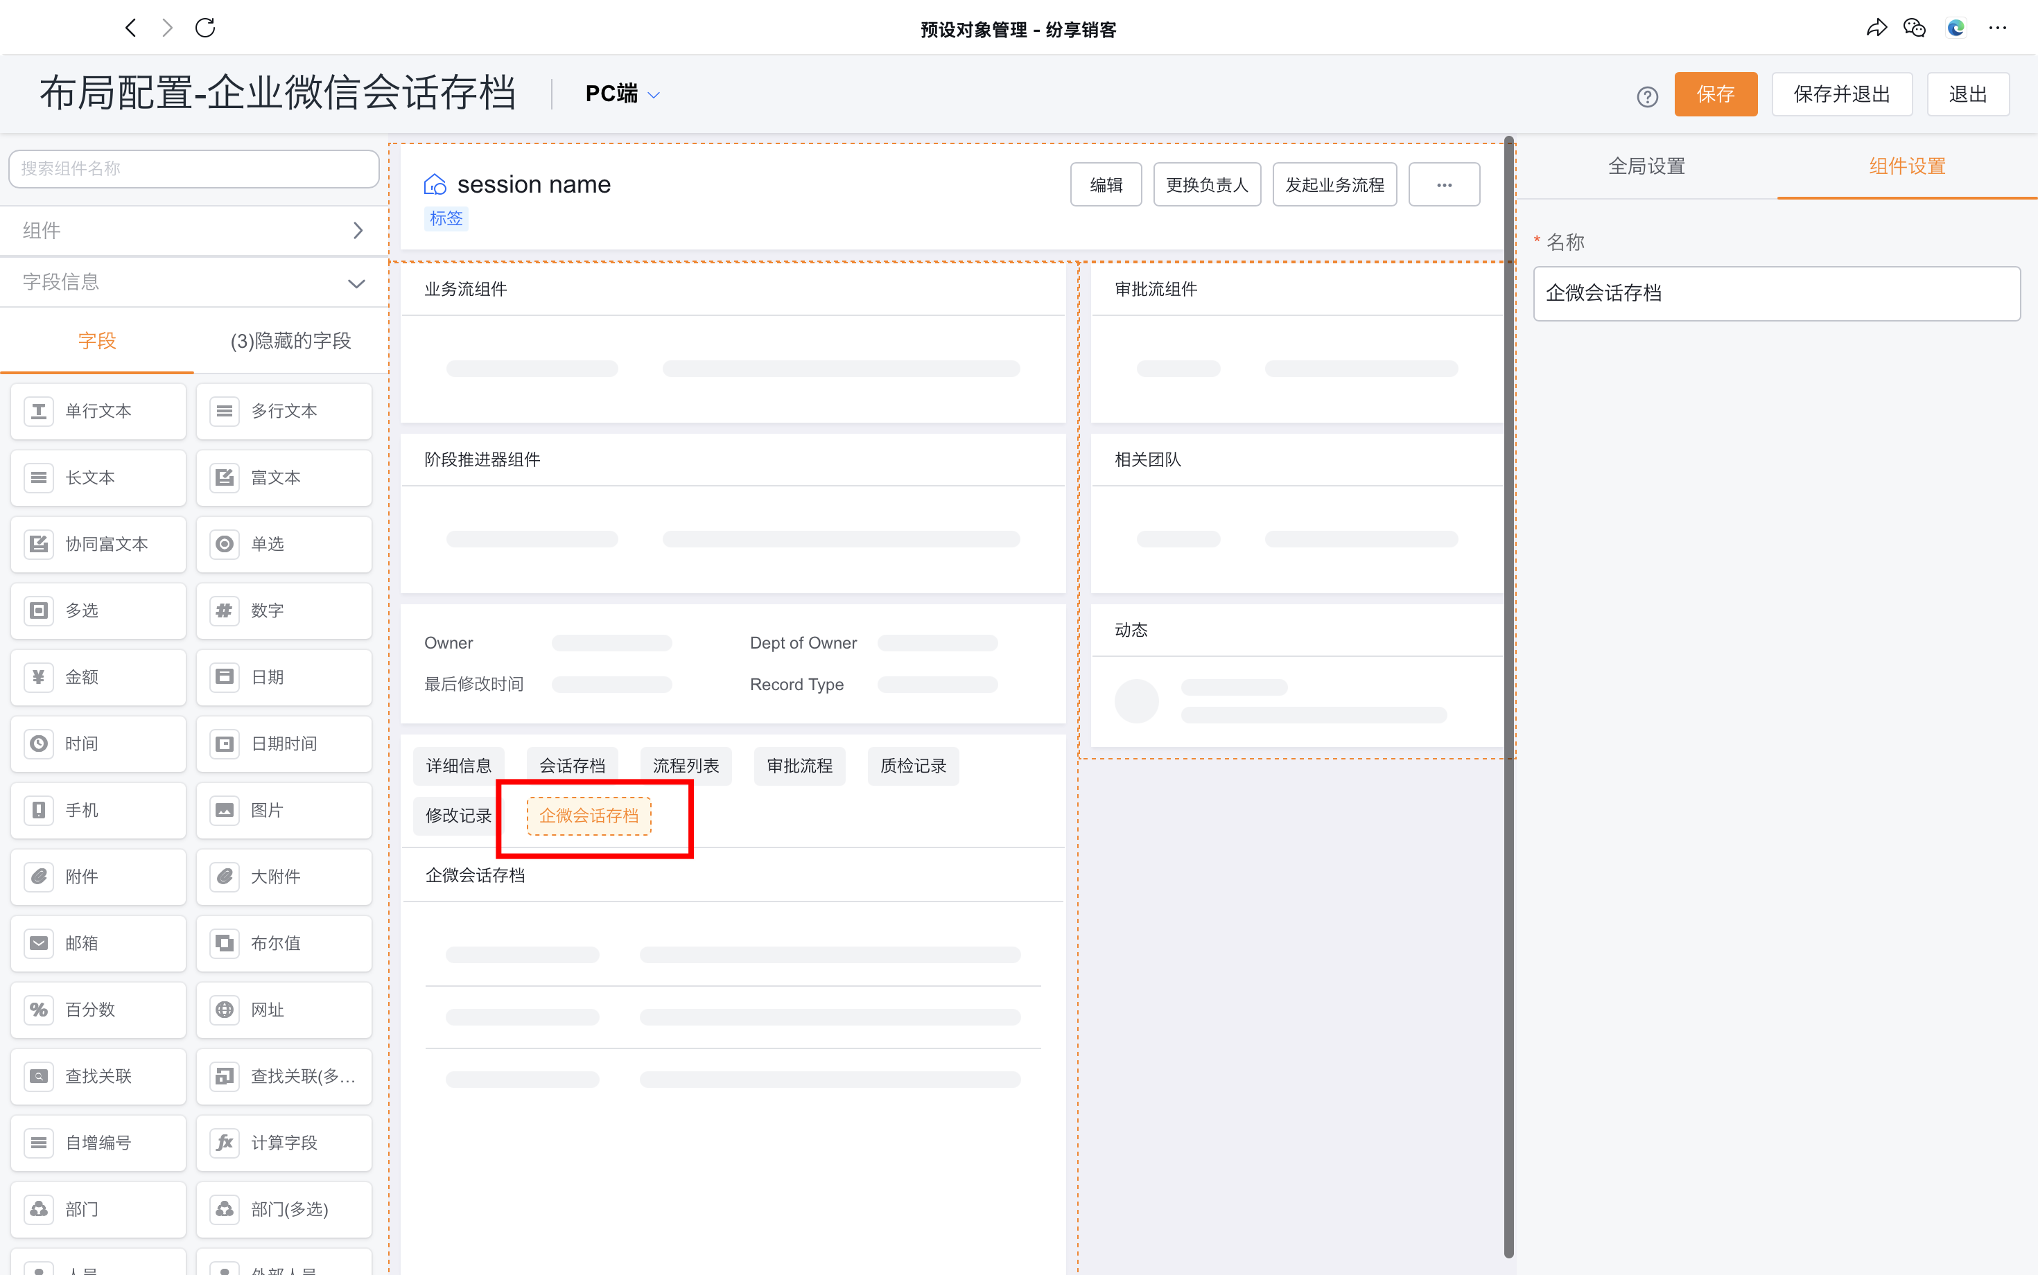Expand the 组件 section
Screen dimensions: 2038x1275
358,230
